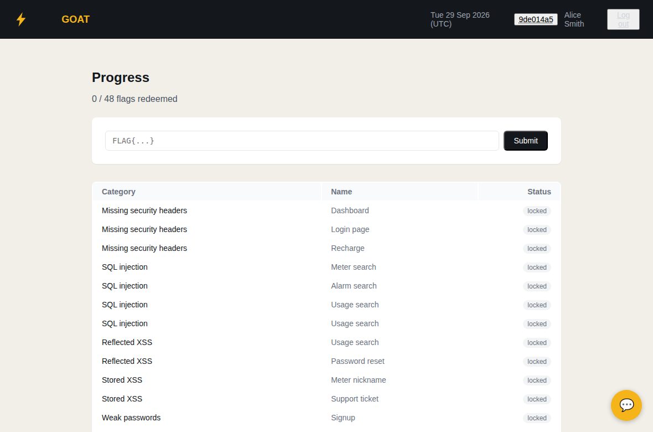Click the Progress page heading
Viewport: 653px width, 432px height.
click(120, 78)
